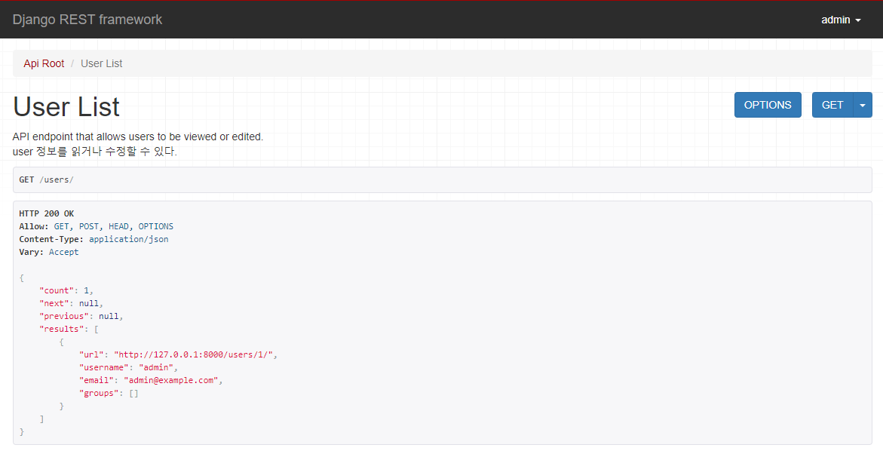Follow the http://127.0.0.1:8000/users/1/ link

194,355
